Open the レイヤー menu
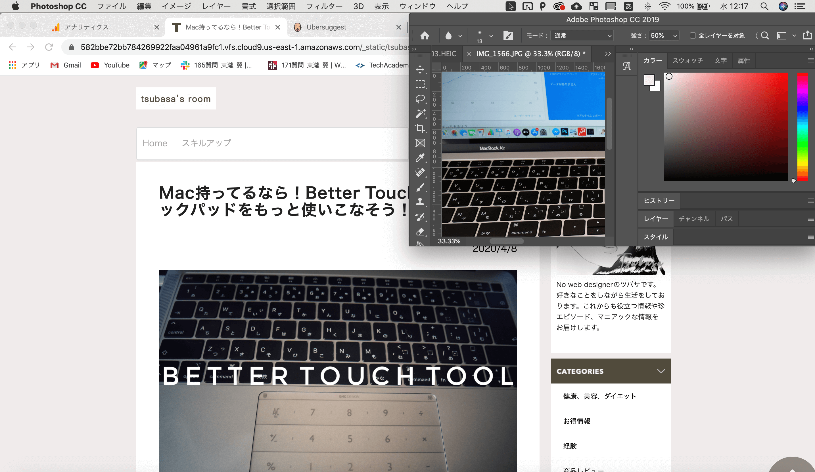 point(216,7)
